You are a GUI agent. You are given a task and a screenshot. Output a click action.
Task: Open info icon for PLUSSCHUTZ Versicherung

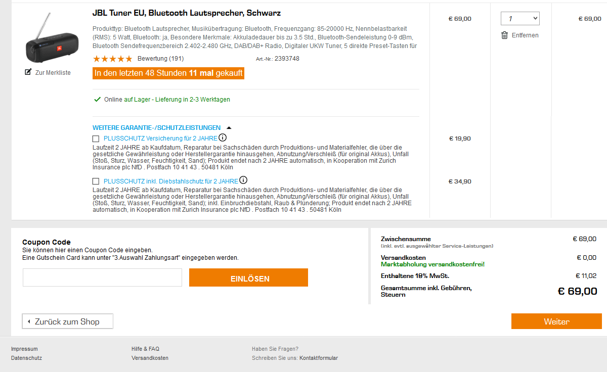[223, 137]
